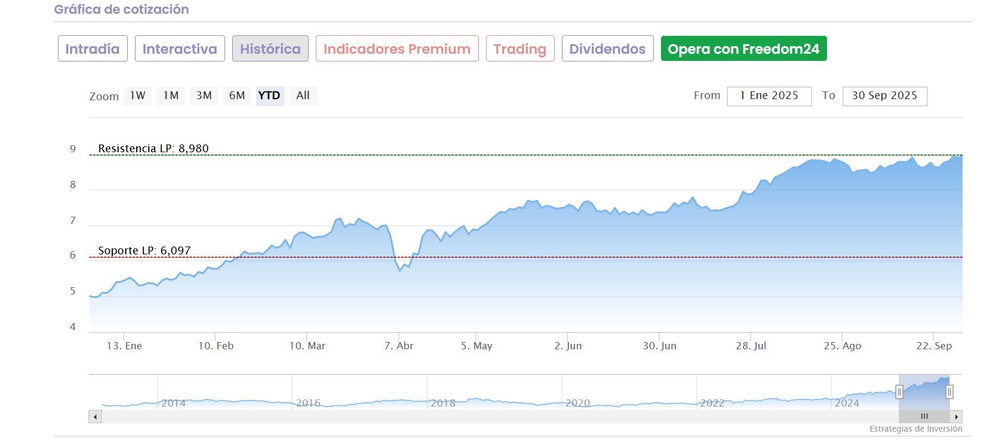Click the From date field

pos(769,96)
